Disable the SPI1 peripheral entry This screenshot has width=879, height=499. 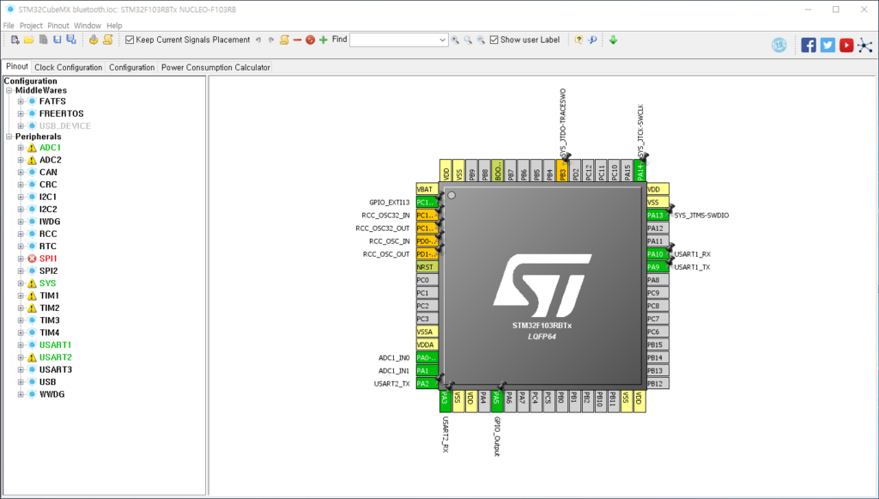(x=48, y=258)
